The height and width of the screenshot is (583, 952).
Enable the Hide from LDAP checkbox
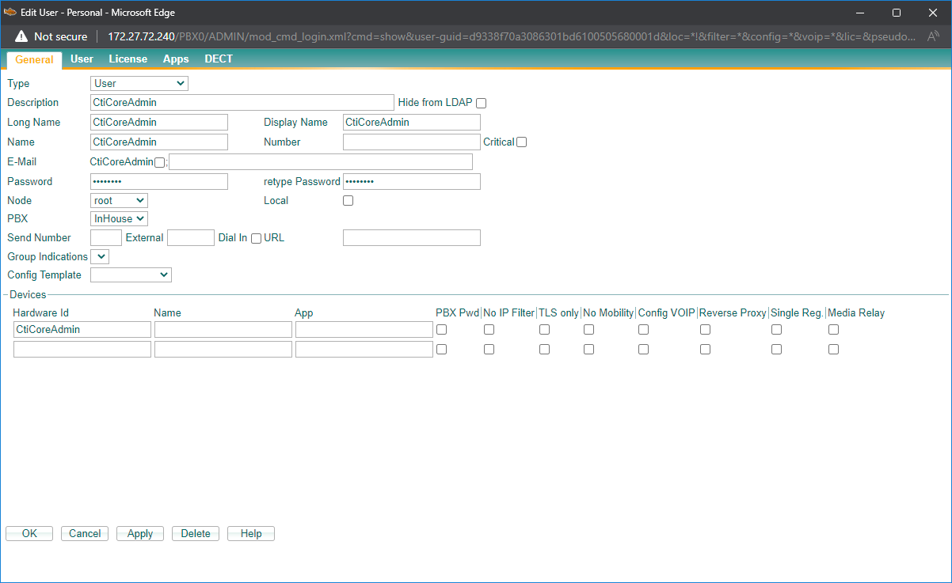(481, 103)
